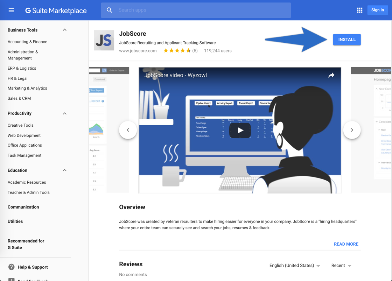Click the JobScore app title
Image resolution: width=392 pixels, height=281 pixels.
click(x=133, y=34)
